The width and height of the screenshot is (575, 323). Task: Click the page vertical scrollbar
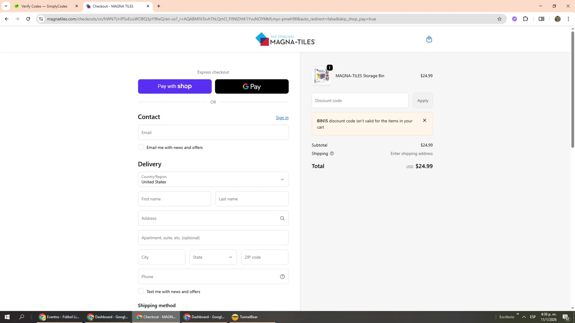[573, 90]
